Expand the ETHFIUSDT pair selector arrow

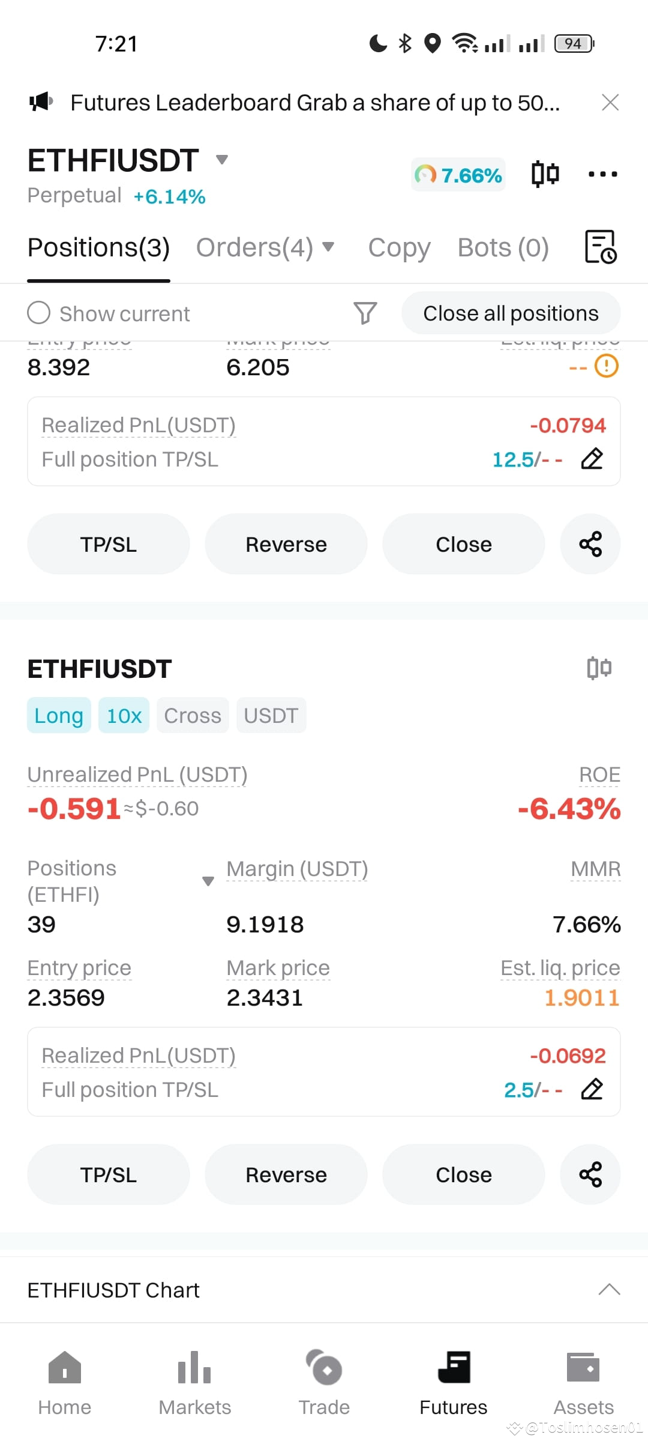coord(222,160)
